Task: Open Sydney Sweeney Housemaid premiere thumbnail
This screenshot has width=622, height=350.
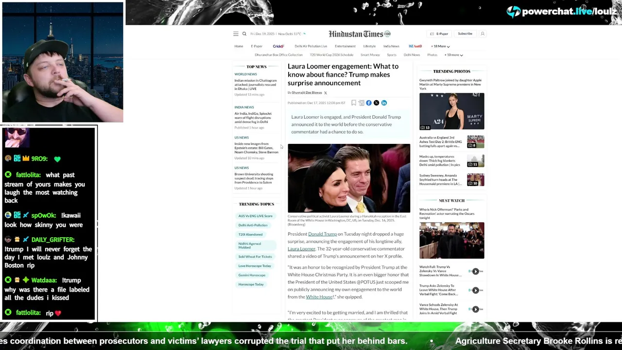Action: pyautogui.click(x=476, y=179)
